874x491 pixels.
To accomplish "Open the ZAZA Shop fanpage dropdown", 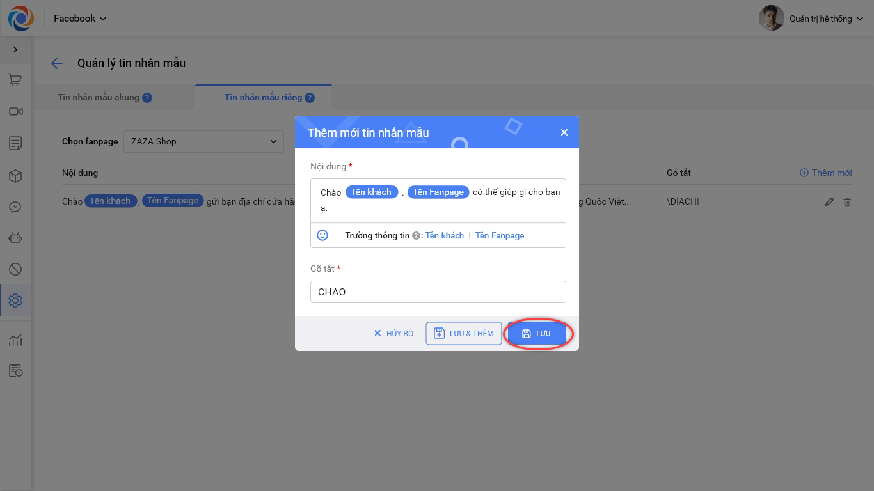I will coord(203,141).
